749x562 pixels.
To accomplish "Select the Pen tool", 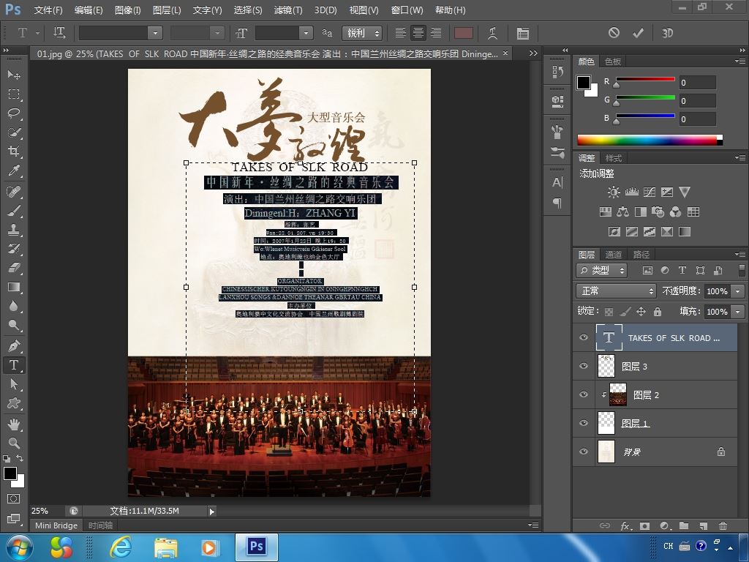I will pos(14,345).
